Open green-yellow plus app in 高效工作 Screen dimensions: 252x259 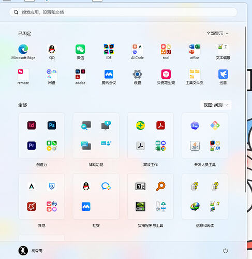click(140, 125)
